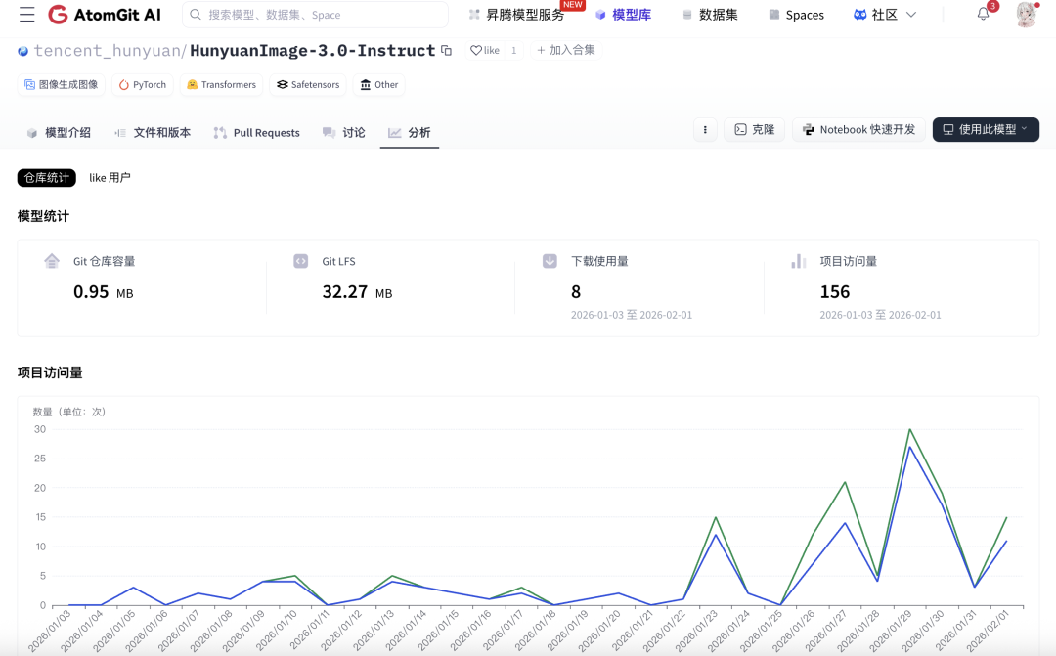The height and width of the screenshot is (656, 1056).
Task: Select the 仓库统计 pill
Action: pyautogui.click(x=47, y=177)
